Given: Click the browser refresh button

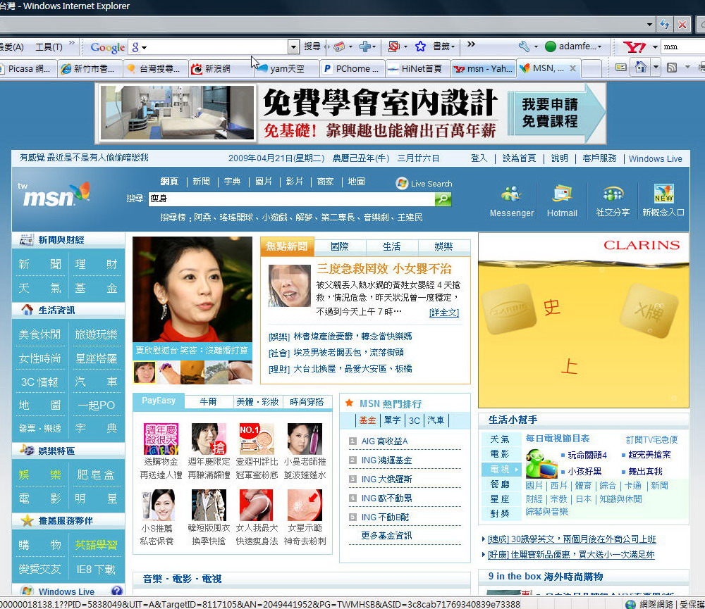Looking at the screenshot, I should tap(665, 24).
